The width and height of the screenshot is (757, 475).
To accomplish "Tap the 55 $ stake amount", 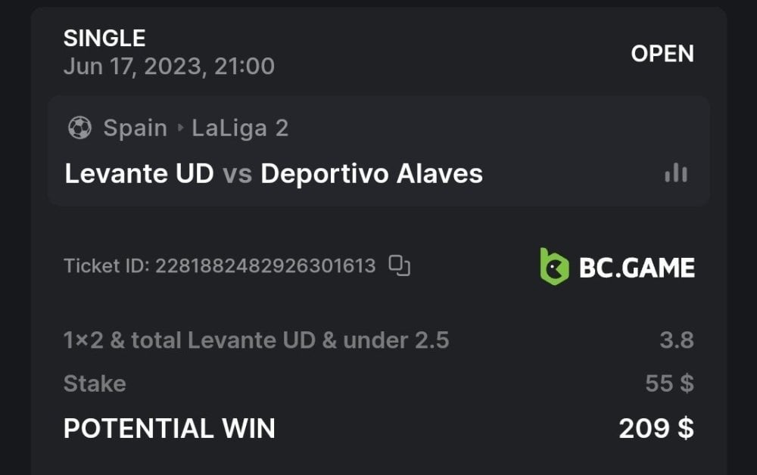I will click(669, 383).
